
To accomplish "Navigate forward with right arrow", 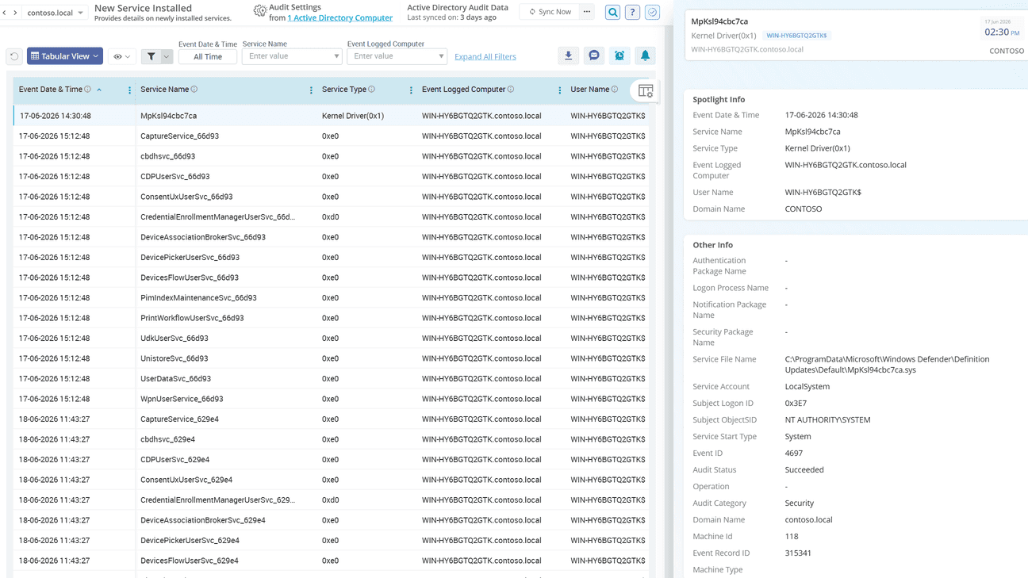I will coord(15,13).
